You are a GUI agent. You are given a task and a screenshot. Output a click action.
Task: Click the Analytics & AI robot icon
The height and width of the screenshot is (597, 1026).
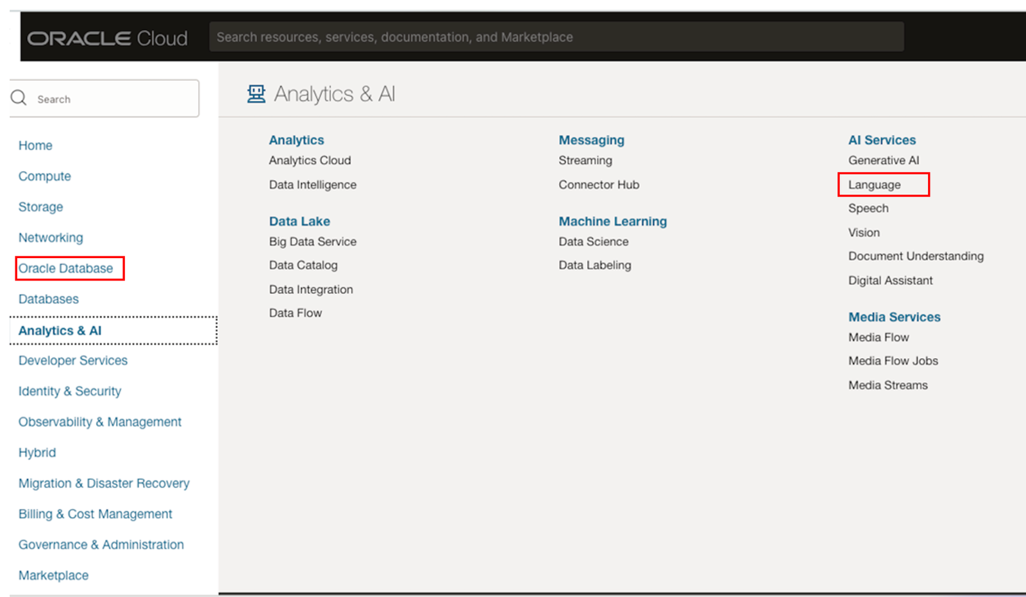[x=256, y=94]
